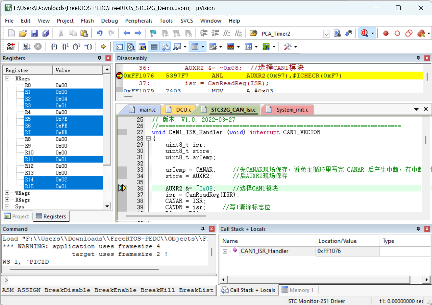Open the PCA_Timer2 search history dropdown
The height and width of the screenshot is (305, 432).
click(327, 34)
